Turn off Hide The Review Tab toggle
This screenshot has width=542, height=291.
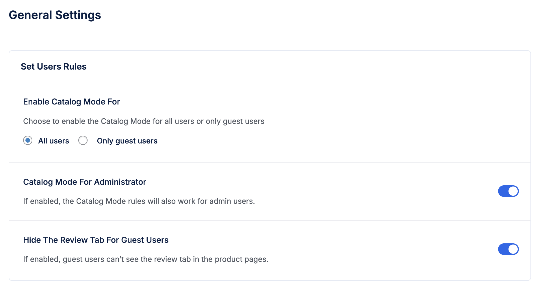pos(508,249)
